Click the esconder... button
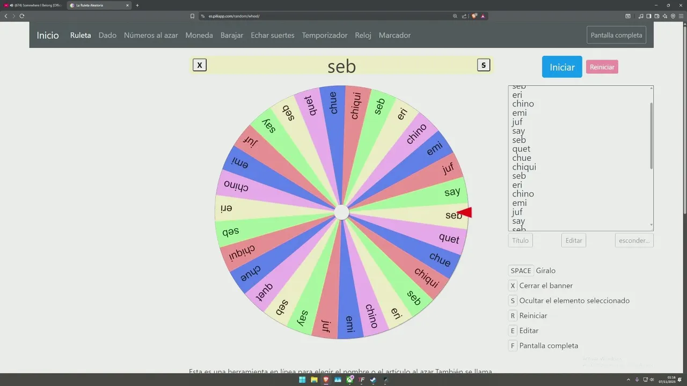Viewport: 687px width, 386px height. click(634, 240)
